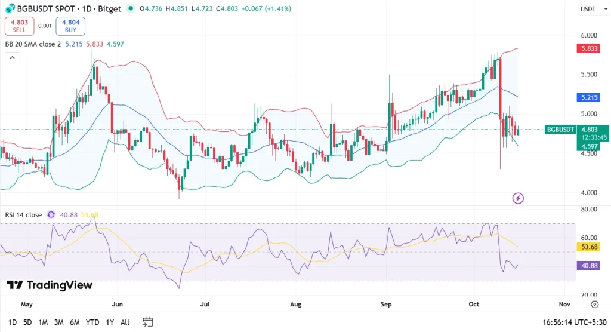Select the RSI 14 close indicator label
The height and width of the screenshot is (332, 611).
click(x=23, y=215)
